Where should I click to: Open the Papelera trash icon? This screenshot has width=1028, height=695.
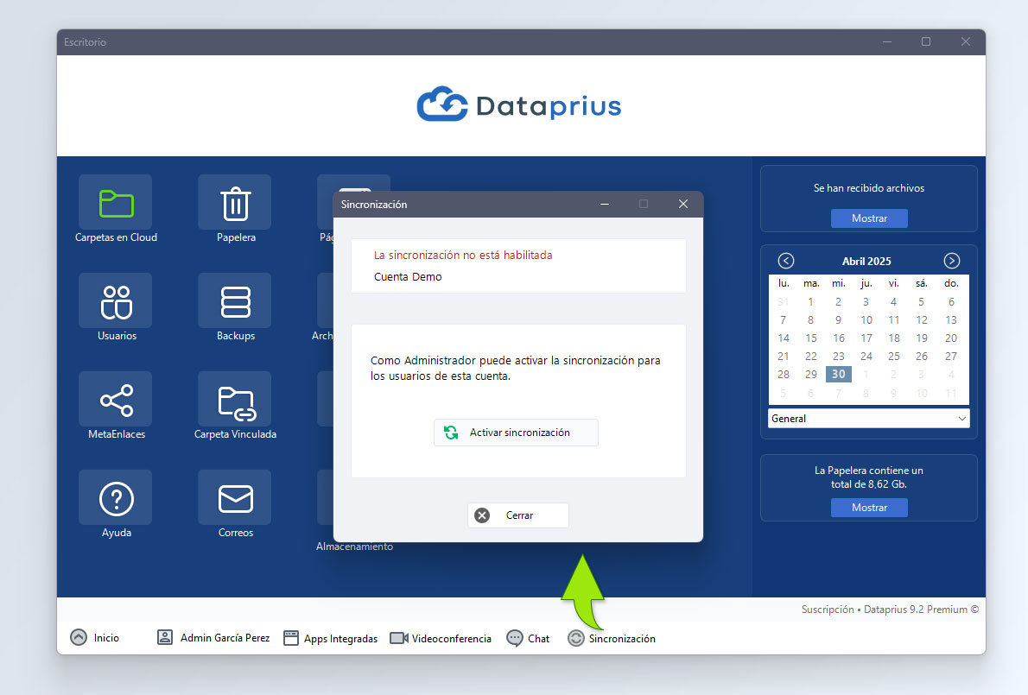tap(235, 202)
